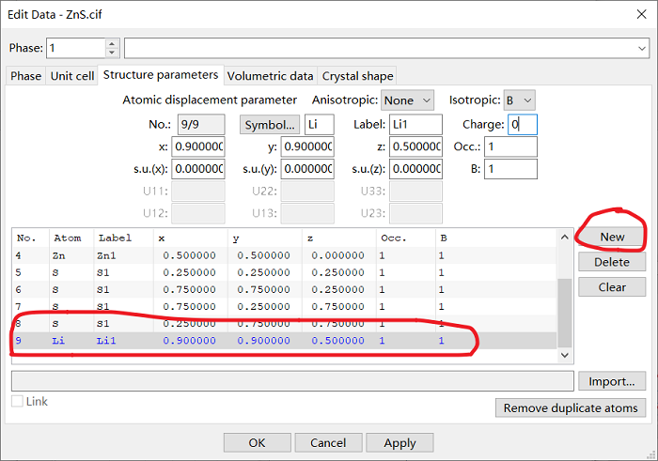
Task: Click the Symbol... button
Action: point(271,125)
